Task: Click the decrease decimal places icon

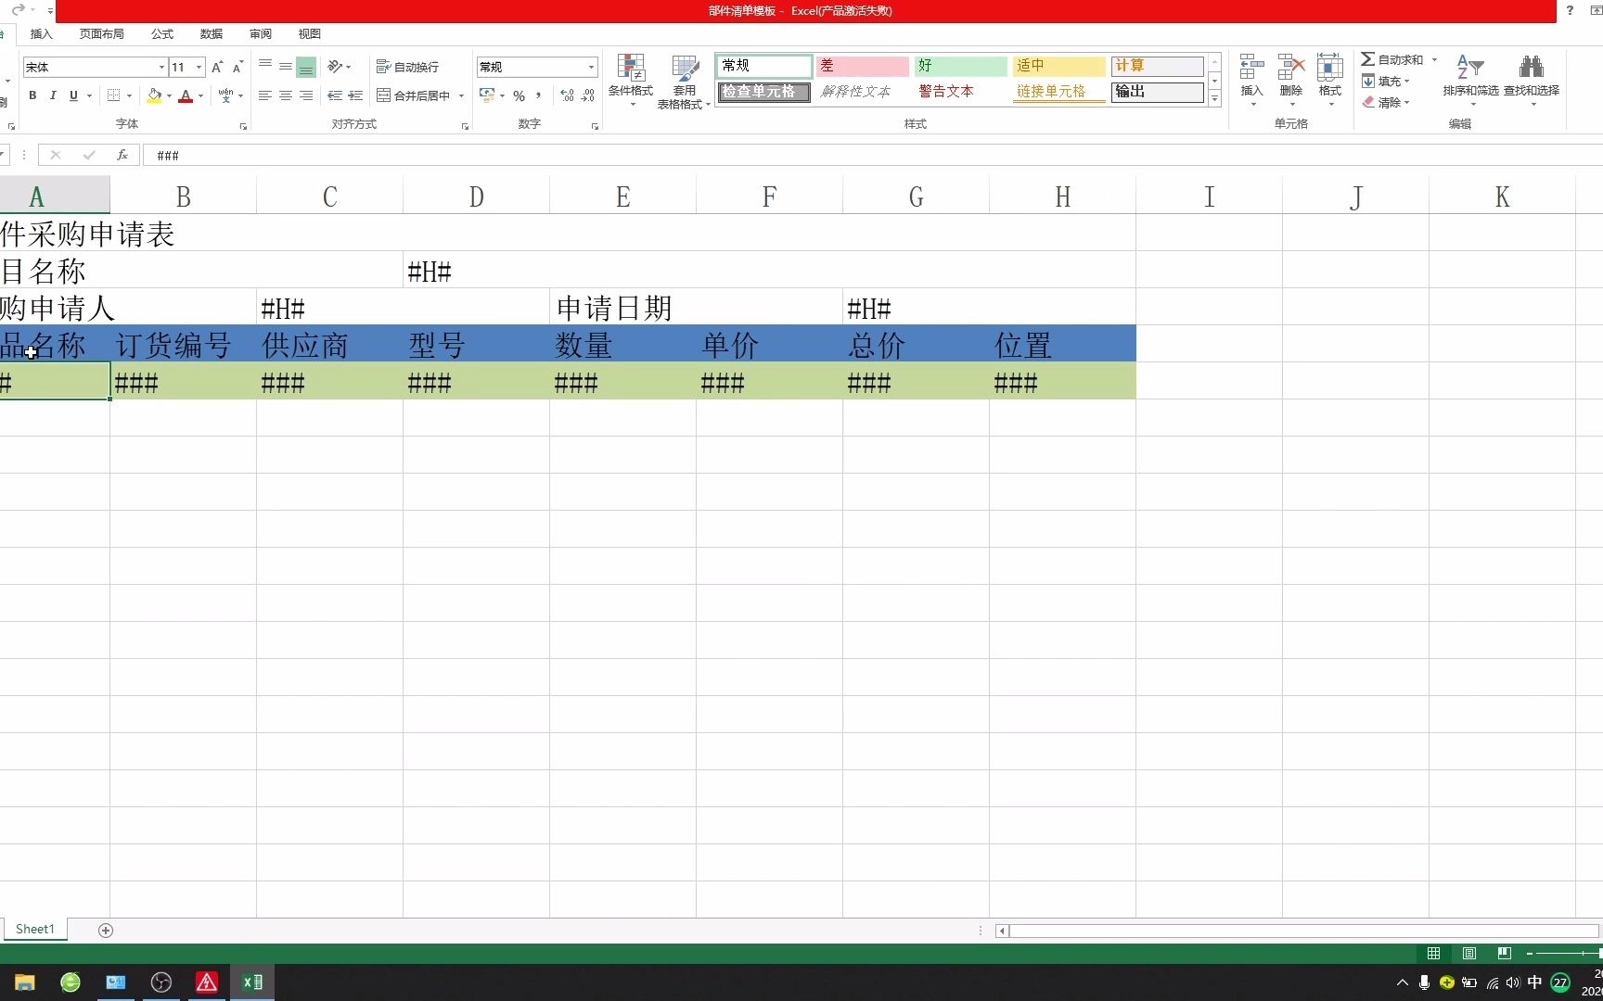Action: pos(588,95)
